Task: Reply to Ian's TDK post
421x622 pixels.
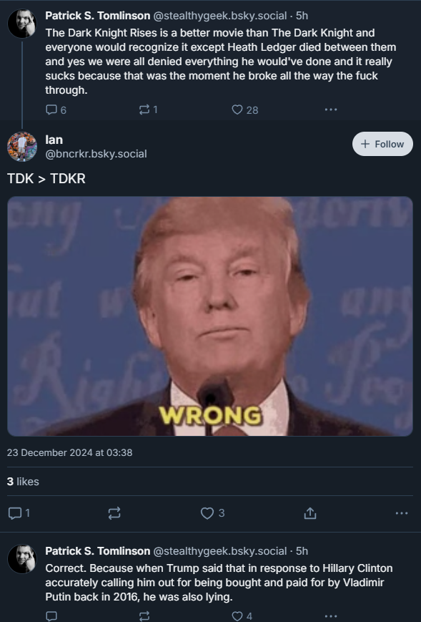Action: click(19, 513)
